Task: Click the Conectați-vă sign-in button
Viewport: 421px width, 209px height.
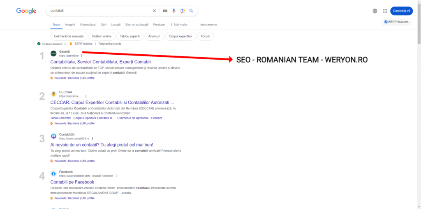Action: pyautogui.click(x=401, y=11)
